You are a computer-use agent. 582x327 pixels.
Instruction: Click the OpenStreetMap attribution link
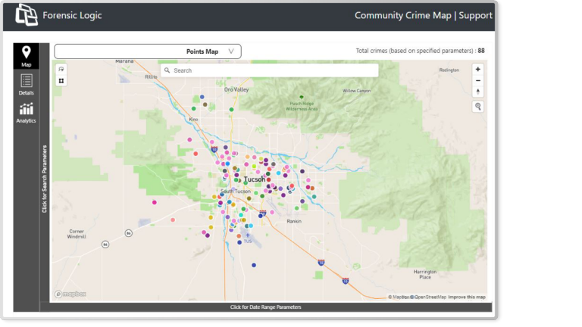coord(430,297)
